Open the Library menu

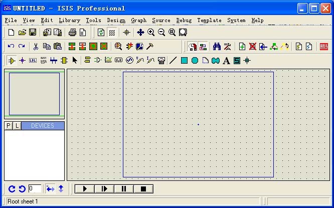click(69, 21)
